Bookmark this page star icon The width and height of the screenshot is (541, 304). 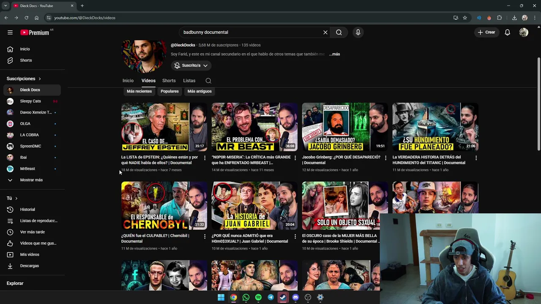pyautogui.click(x=465, y=18)
